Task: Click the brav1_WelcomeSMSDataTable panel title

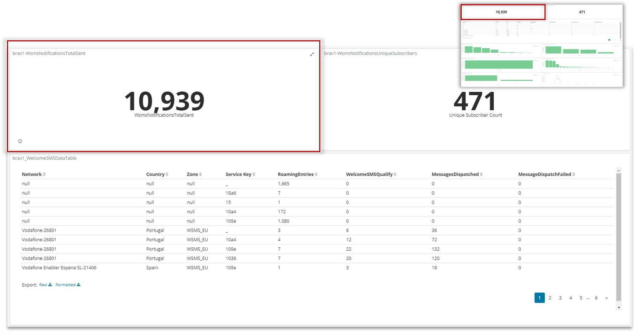Action: (45, 158)
